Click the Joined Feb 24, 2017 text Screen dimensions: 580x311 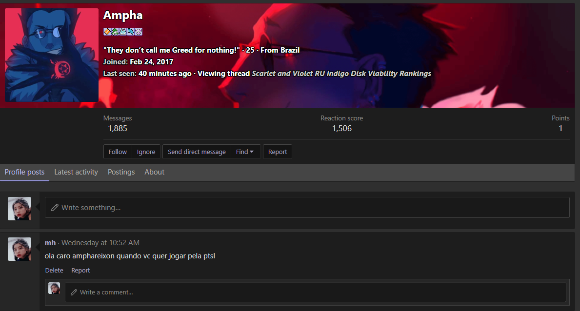[x=138, y=62]
